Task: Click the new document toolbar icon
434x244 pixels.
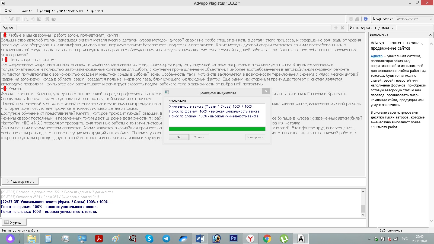Action: pyautogui.click(x=5, y=19)
